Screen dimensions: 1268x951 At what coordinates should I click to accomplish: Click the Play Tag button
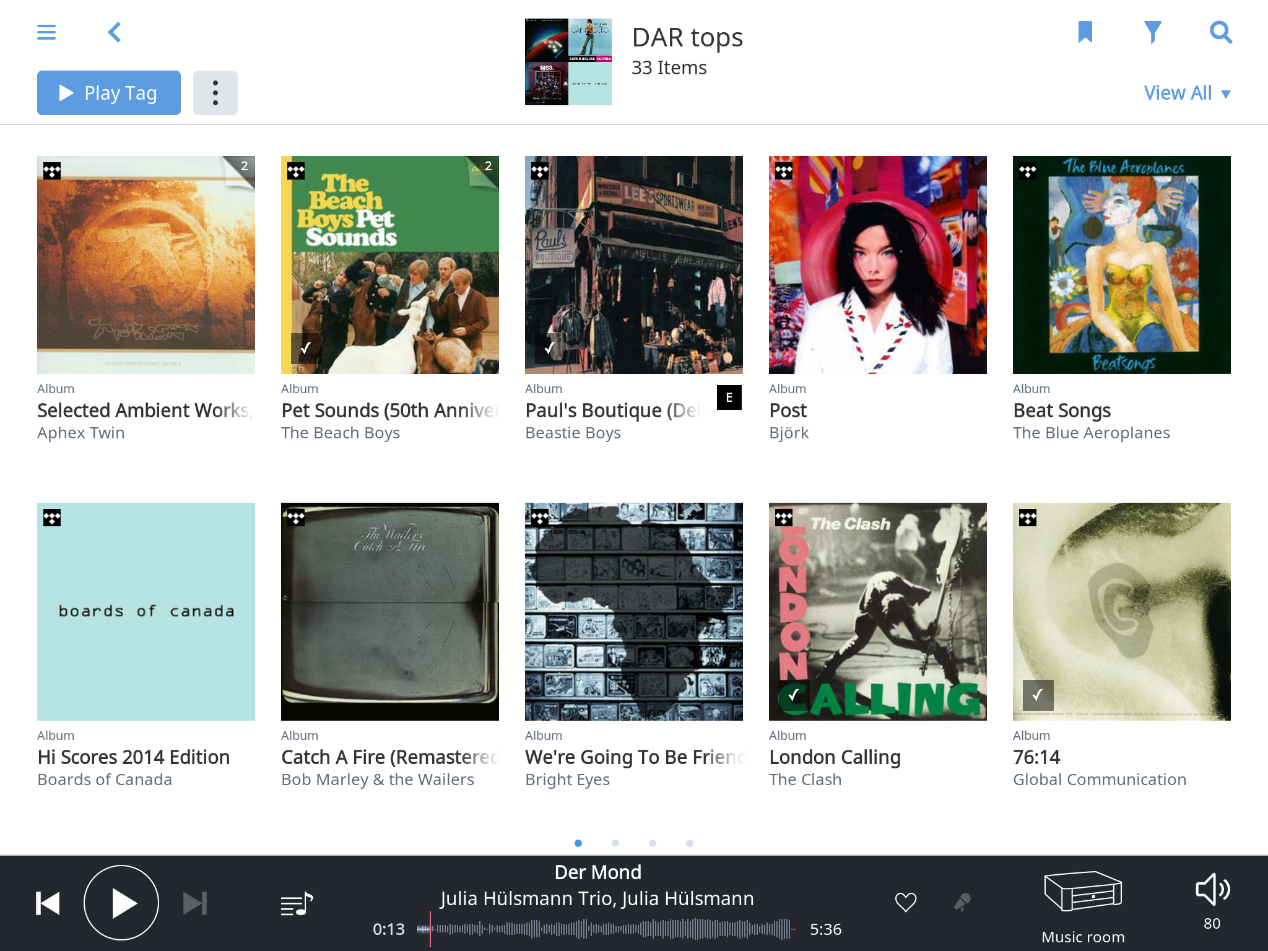(109, 93)
